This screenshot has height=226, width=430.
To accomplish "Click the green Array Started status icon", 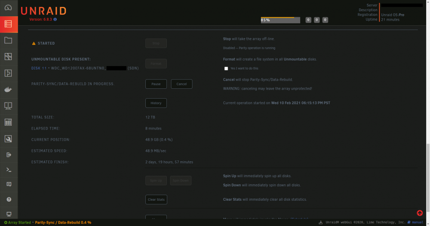I will [x=6, y=223].
